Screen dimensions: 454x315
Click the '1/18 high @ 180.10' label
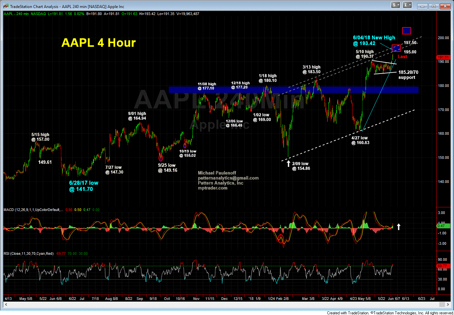point(268,78)
